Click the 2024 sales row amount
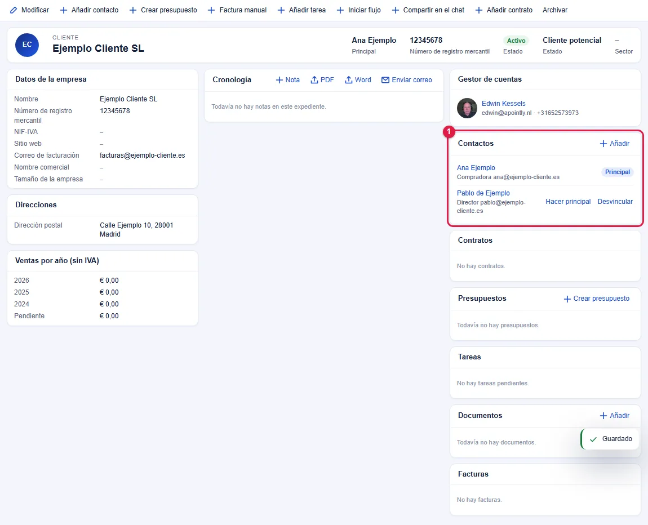 pos(109,304)
